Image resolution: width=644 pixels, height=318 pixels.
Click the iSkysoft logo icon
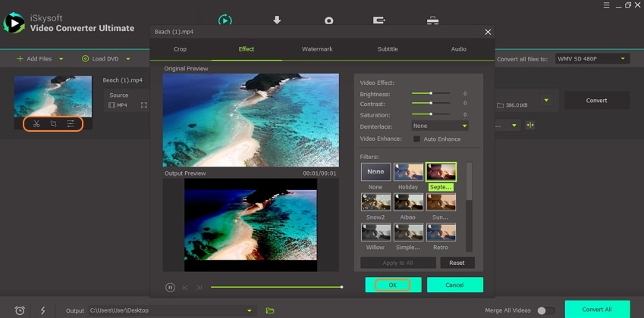pyautogui.click(x=14, y=23)
